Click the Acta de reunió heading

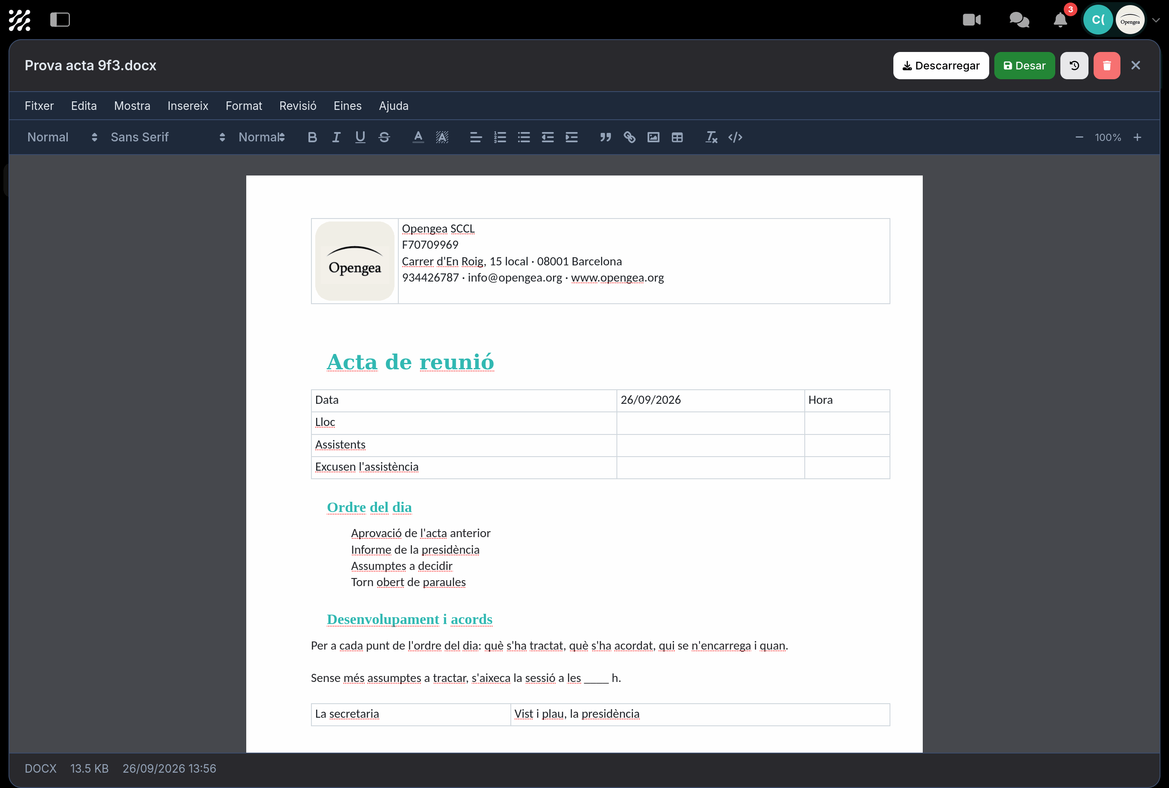(410, 362)
